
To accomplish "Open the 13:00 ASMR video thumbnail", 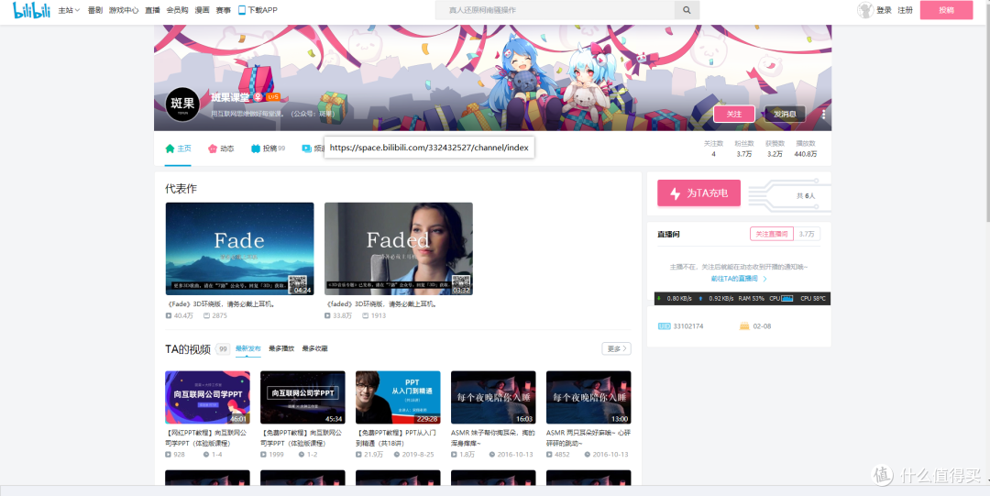I will coord(588,397).
